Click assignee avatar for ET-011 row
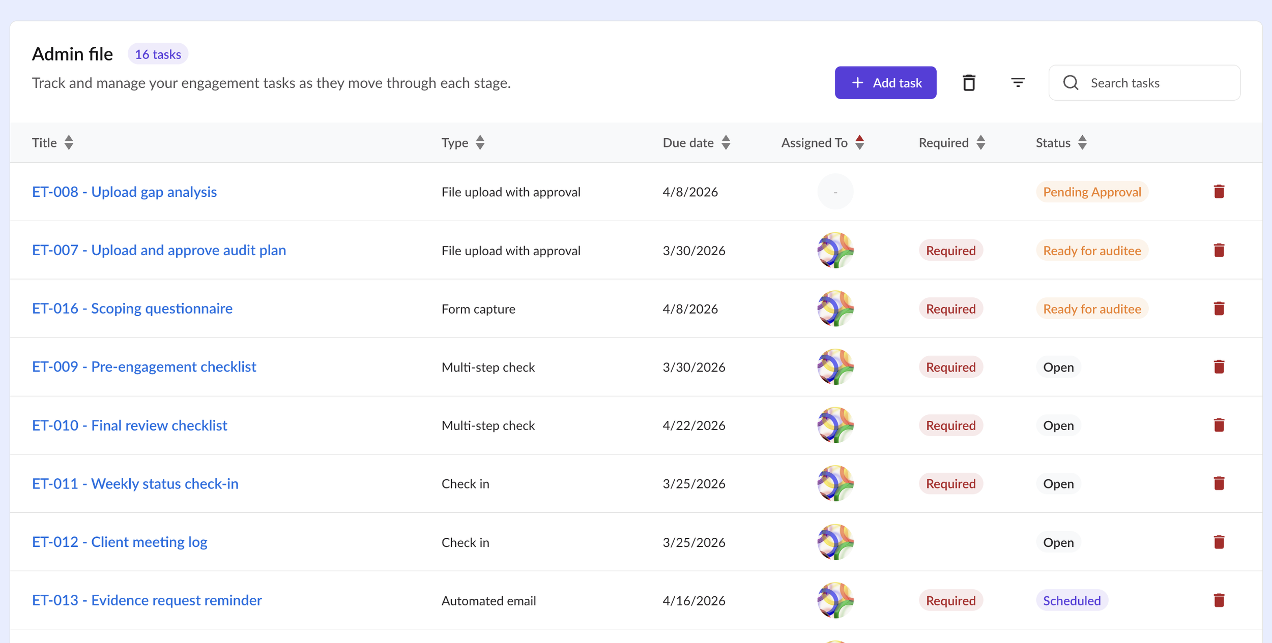The image size is (1272, 643). 835,483
